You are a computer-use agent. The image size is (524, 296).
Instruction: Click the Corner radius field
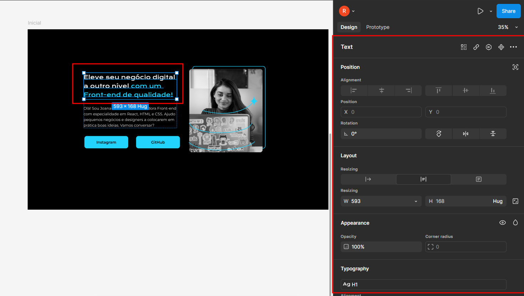click(x=466, y=247)
